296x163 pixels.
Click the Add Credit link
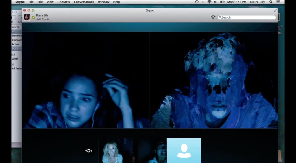(43, 19)
